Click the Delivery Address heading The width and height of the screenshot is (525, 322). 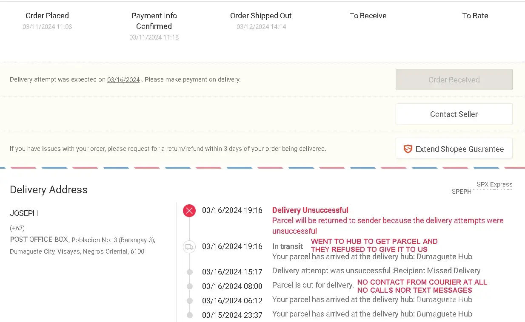coord(49,190)
